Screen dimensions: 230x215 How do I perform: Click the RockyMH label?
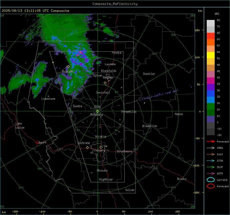(67, 72)
